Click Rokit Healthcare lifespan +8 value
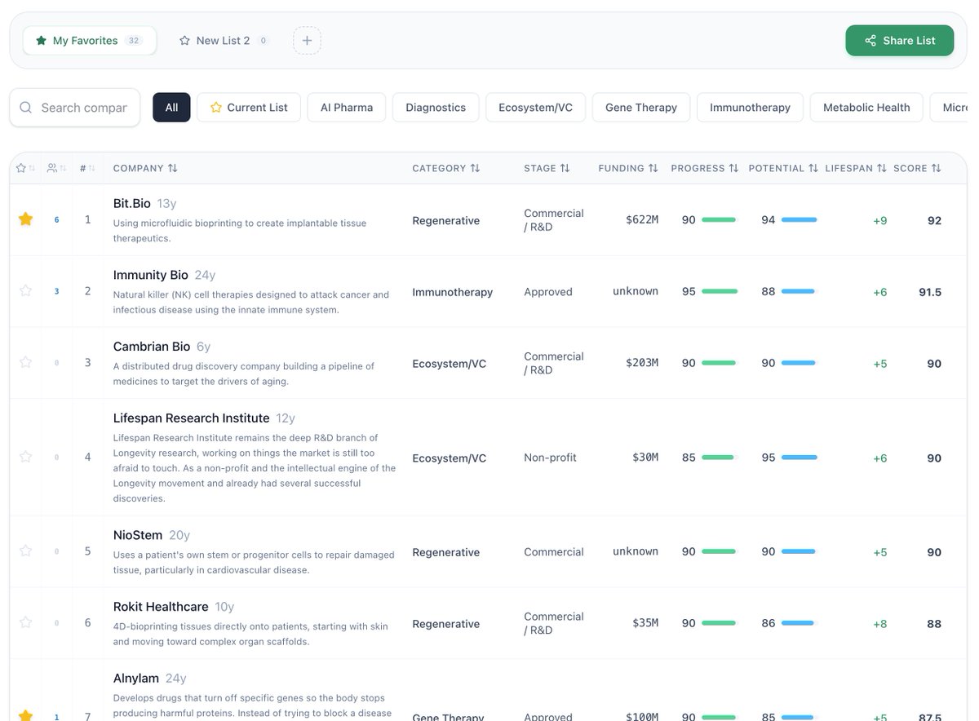The image size is (979, 721). click(x=879, y=624)
